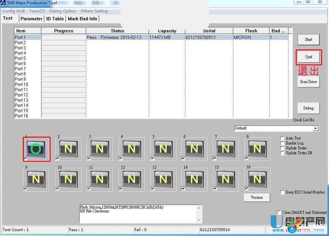Click the Port 2 progress bar
This screenshot has width=329, height=236.
[x=63, y=43]
